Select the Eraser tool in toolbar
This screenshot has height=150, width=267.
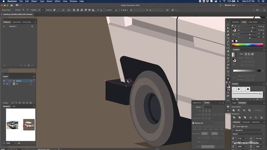228,51
